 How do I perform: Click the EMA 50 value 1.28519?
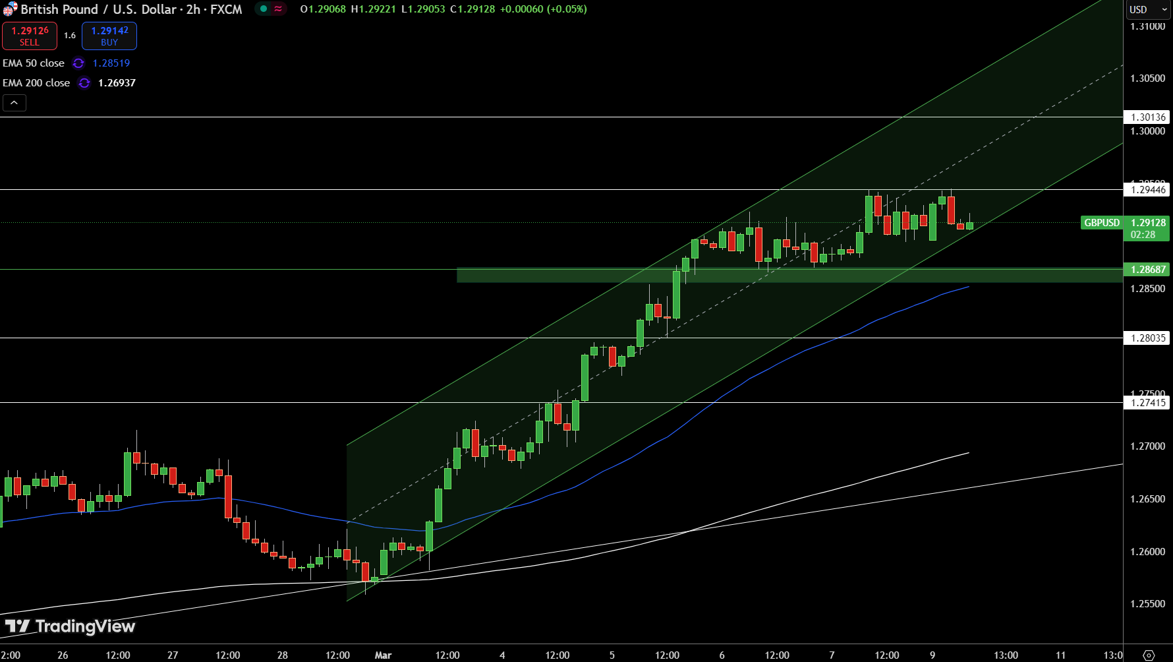pyautogui.click(x=111, y=63)
